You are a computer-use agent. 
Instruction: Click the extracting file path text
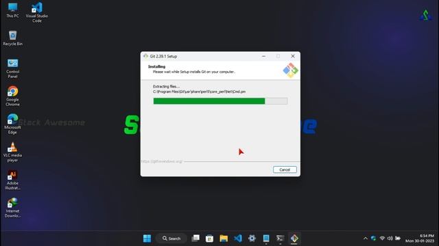coord(200,92)
